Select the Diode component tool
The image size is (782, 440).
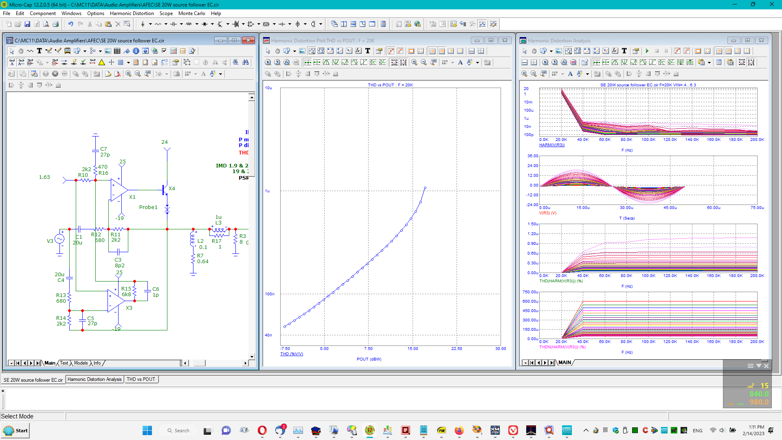tap(204, 24)
